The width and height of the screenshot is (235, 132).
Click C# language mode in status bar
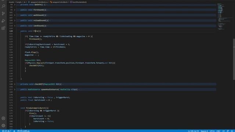(224, 131)
